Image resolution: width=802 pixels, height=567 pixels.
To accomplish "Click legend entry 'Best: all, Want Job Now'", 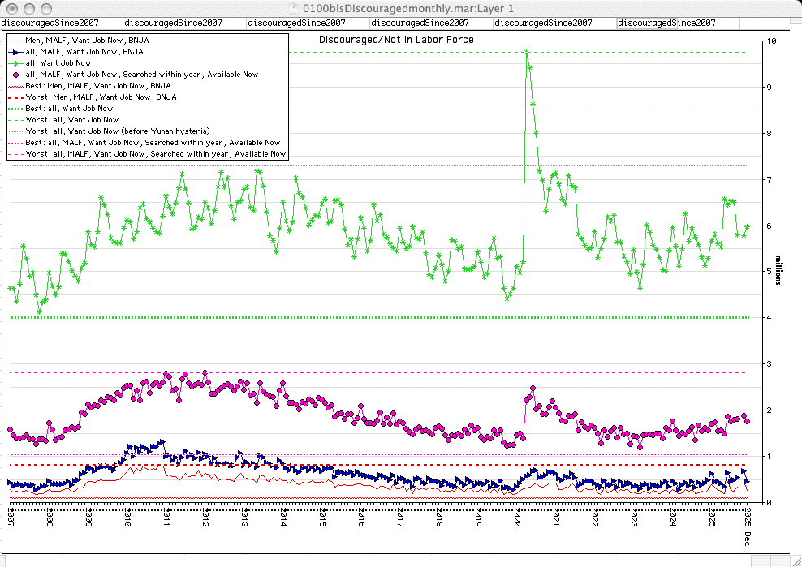I will [x=69, y=108].
